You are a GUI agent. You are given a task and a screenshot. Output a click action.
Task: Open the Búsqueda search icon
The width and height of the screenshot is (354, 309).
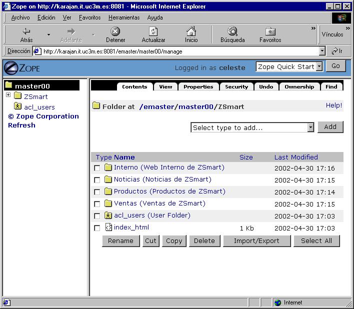(232, 31)
